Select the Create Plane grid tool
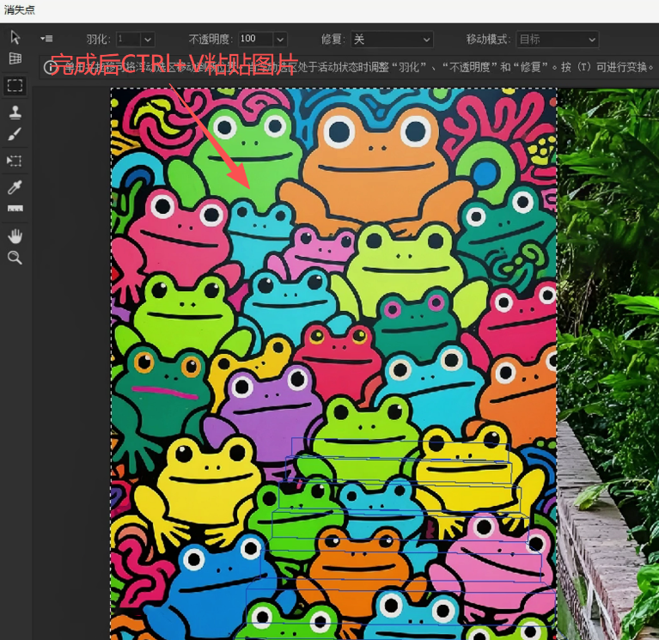The width and height of the screenshot is (659, 640). click(15, 58)
